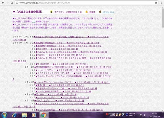Open the Windows Start orb
Viewport: 164px width, 118px height.
(4, 115)
